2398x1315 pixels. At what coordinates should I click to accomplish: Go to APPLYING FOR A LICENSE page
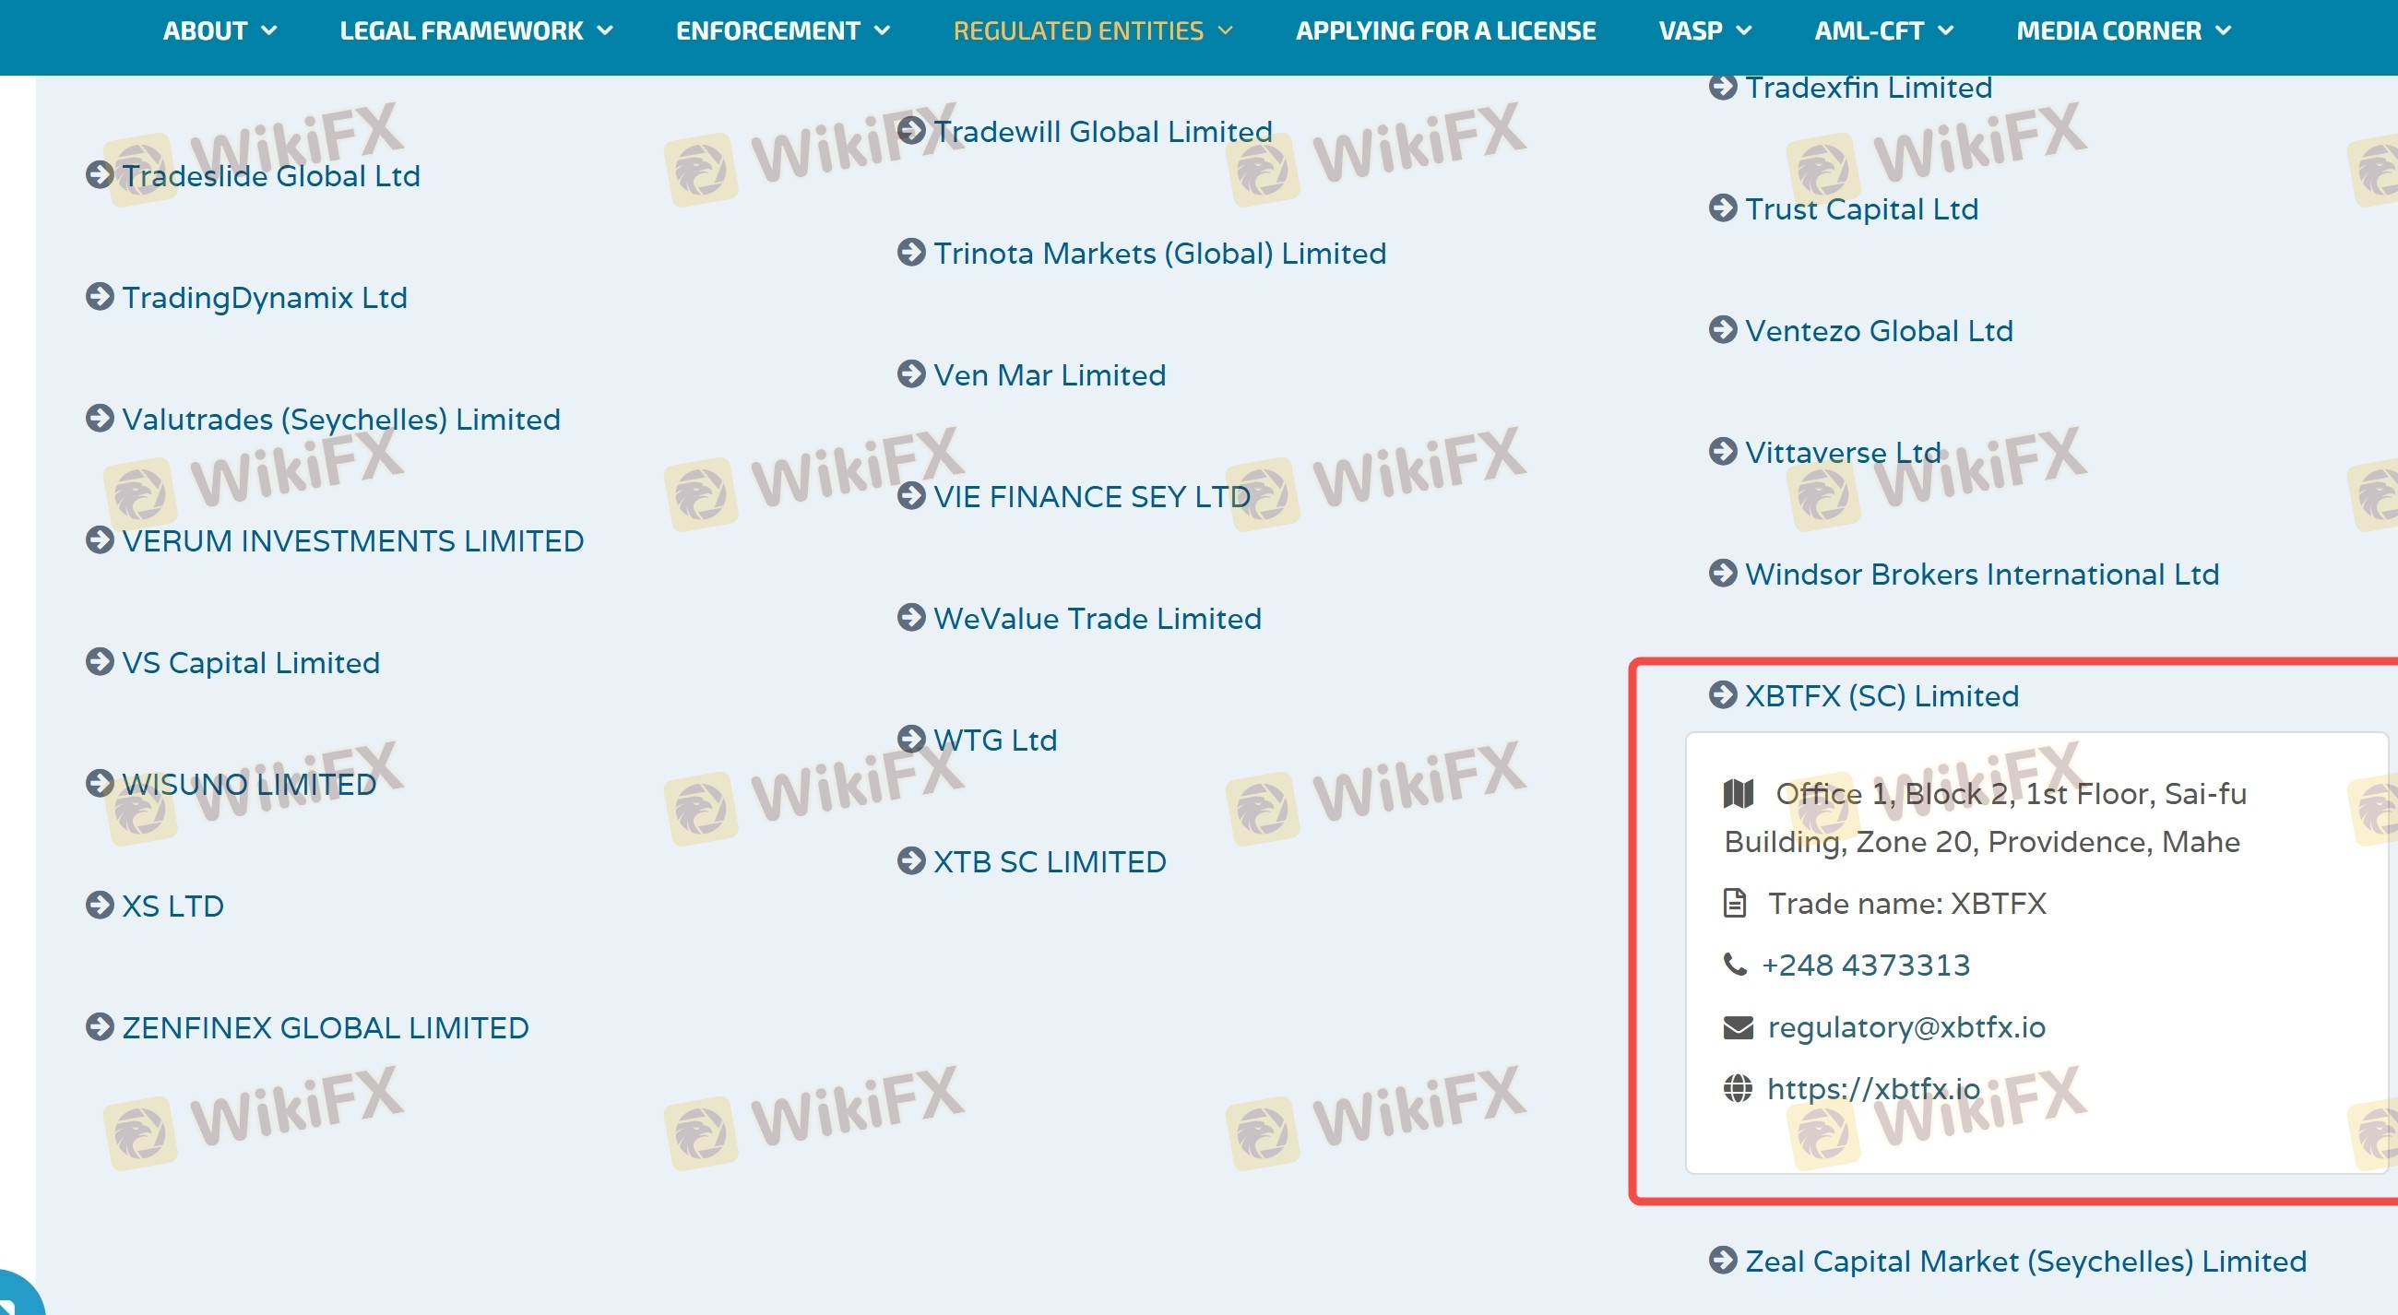click(1444, 30)
